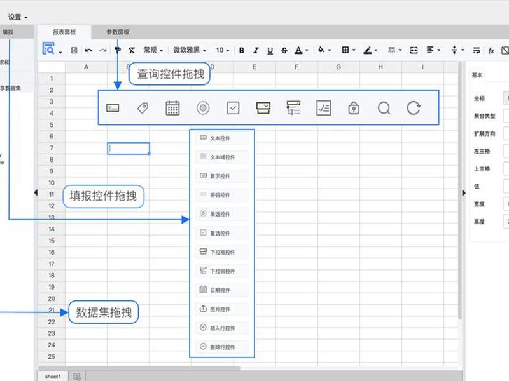Redo the last undone action

pos(103,50)
